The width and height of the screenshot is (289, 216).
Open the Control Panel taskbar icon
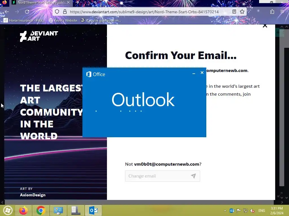58,210
